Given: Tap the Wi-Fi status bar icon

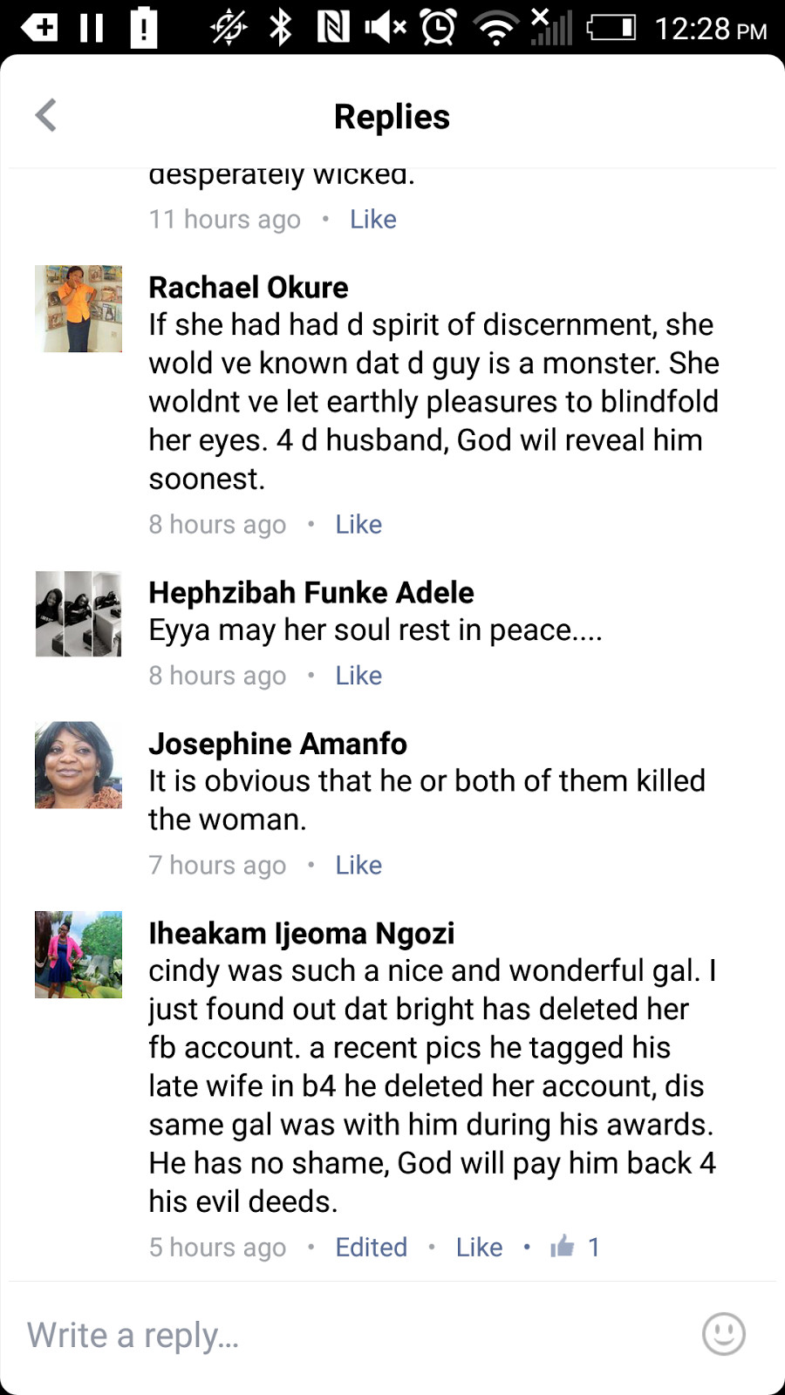Looking at the screenshot, I should pyautogui.click(x=496, y=28).
